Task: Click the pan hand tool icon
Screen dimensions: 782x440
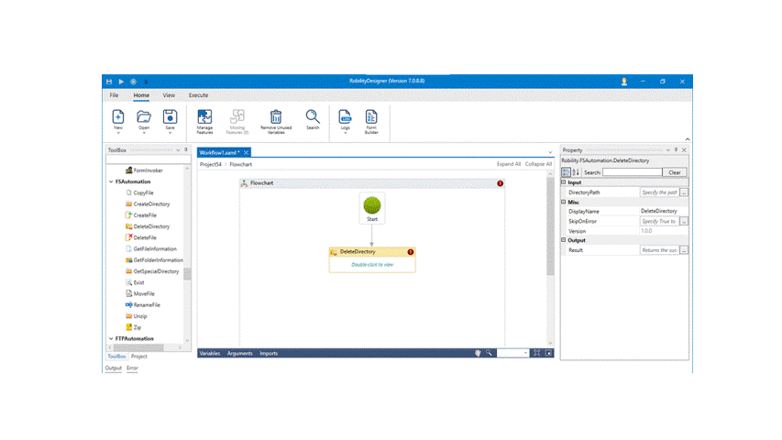Action: (x=478, y=353)
